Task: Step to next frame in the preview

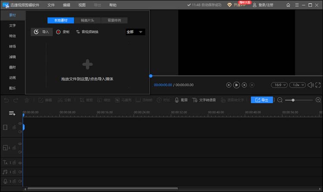Action: click(244, 85)
